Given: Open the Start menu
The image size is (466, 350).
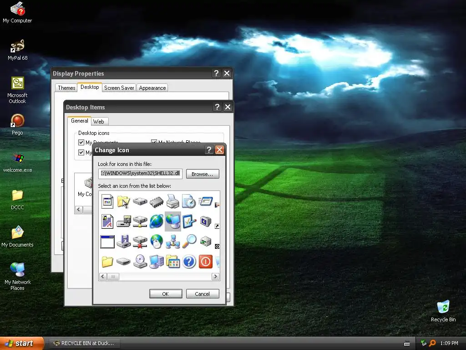Looking at the screenshot, I should pos(22,343).
